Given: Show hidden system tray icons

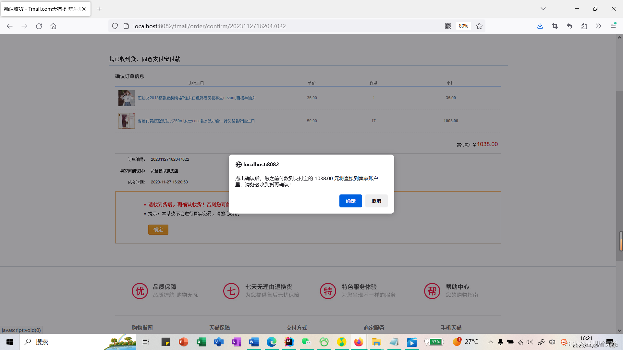Looking at the screenshot, I should click(491, 342).
